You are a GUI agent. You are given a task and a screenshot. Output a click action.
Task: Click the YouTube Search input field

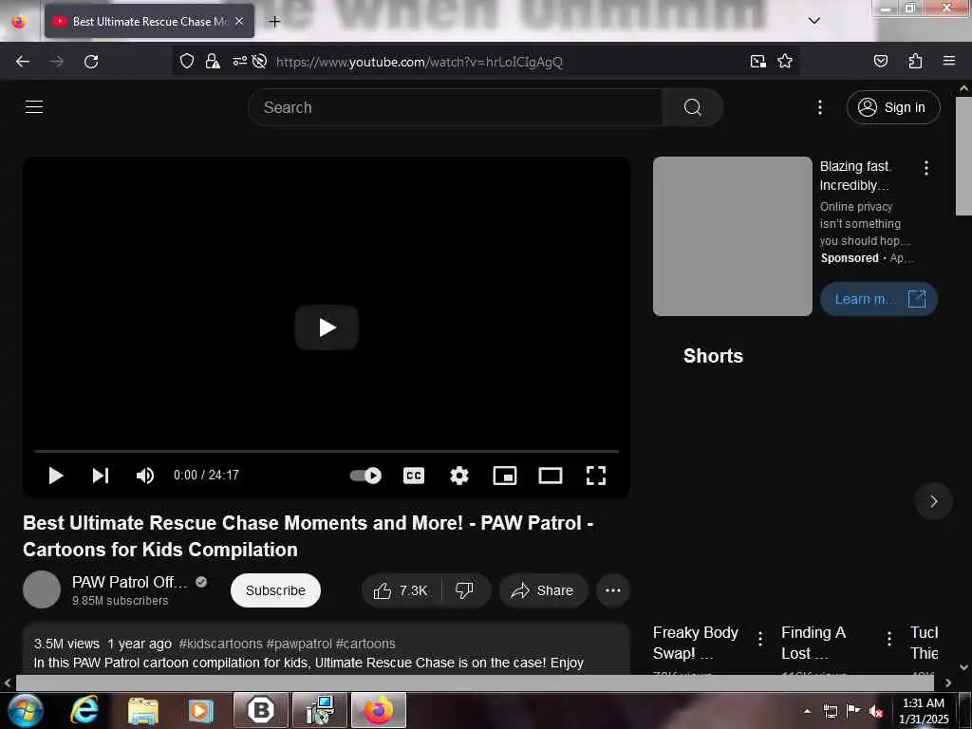[456, 107]
